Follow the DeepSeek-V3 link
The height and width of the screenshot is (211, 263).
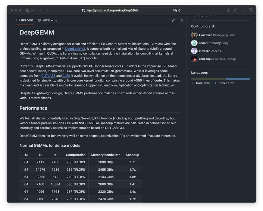pyautogui.click(x=75, y=49)
